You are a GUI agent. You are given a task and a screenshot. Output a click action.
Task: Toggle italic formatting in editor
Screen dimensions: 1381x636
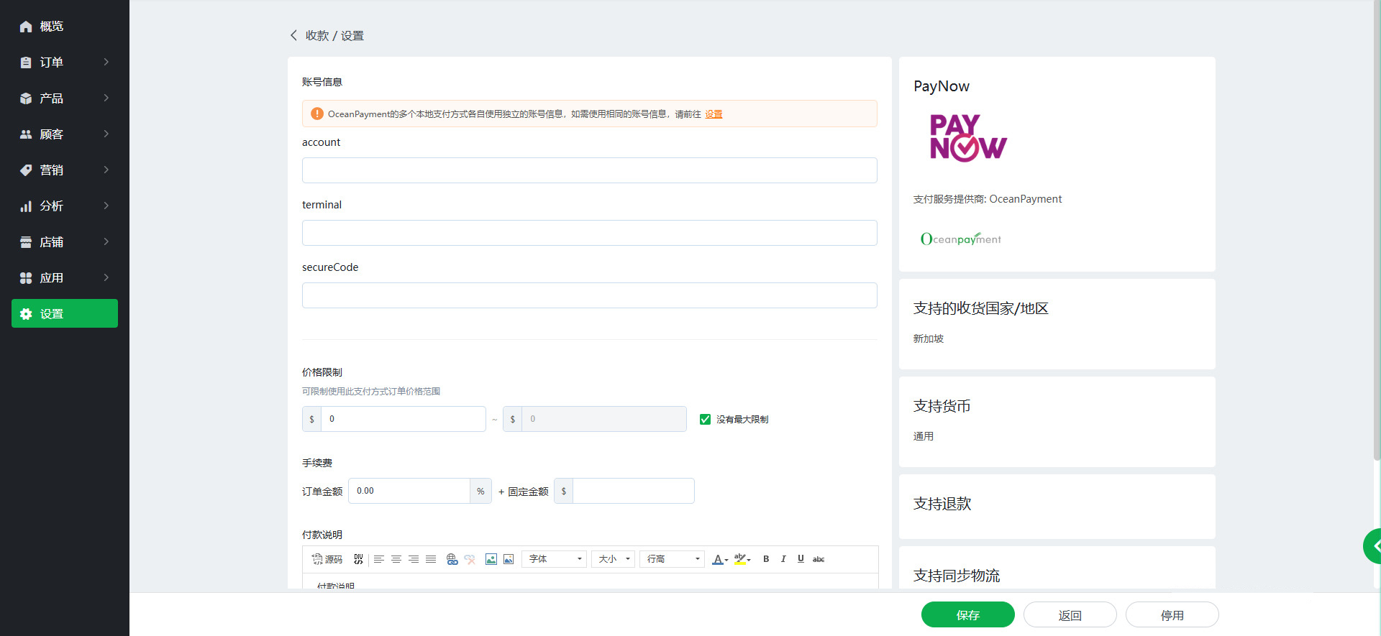[783, 559]
